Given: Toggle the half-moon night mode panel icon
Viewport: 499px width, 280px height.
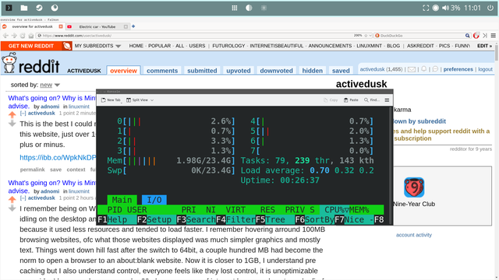Looking at the screenshot, I should click(249, 8).
